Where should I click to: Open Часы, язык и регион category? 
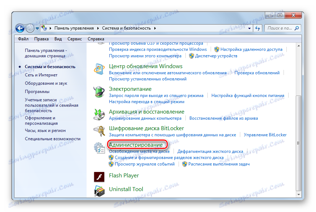click(45, 131)
